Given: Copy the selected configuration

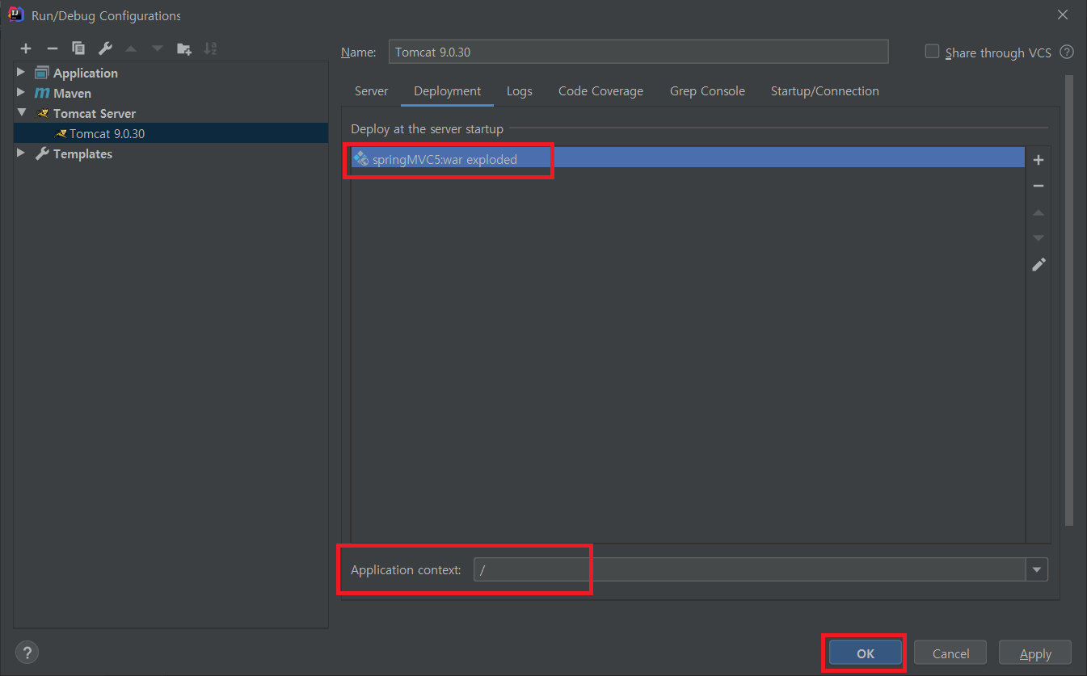Looking at the screenshot, I should pos(78,48).
